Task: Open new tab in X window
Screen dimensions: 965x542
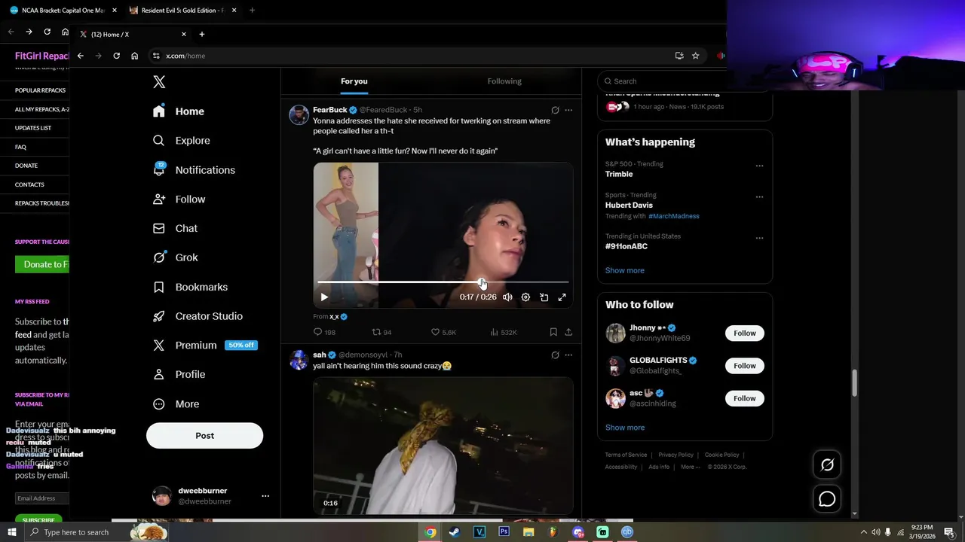Action: pos(201,34)
